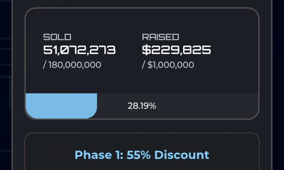
Task: Click far right end of the progress track
Action: click(254, 106)
